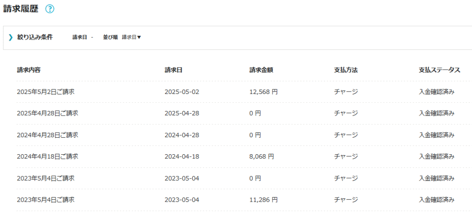Expand the 絞り込み条件 chevron arrow
The width and height of the screenshot is (472, 215).
pos(11,37)
